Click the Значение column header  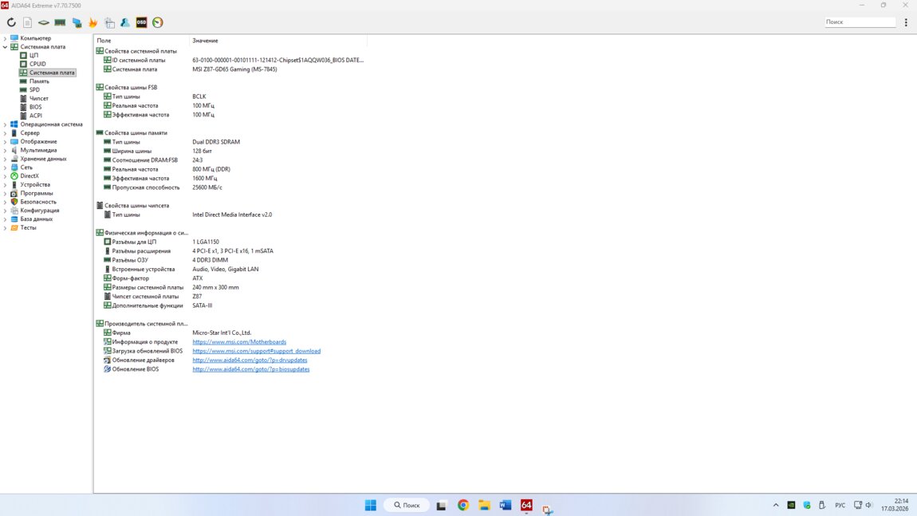tap(205, 41)
